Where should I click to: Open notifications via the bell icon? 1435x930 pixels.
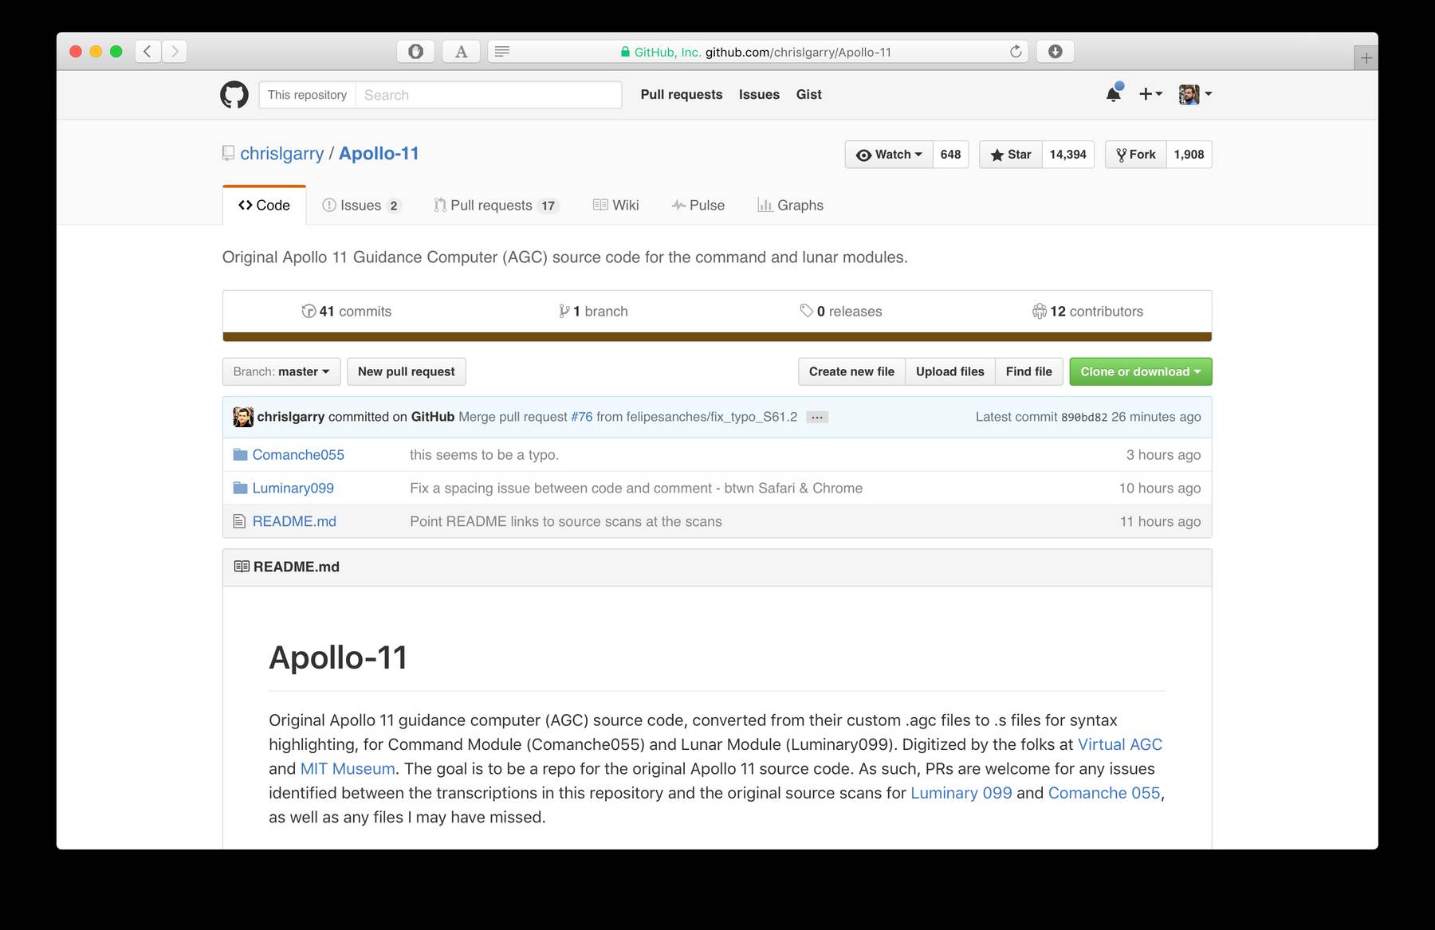[x=1111, y=94]
